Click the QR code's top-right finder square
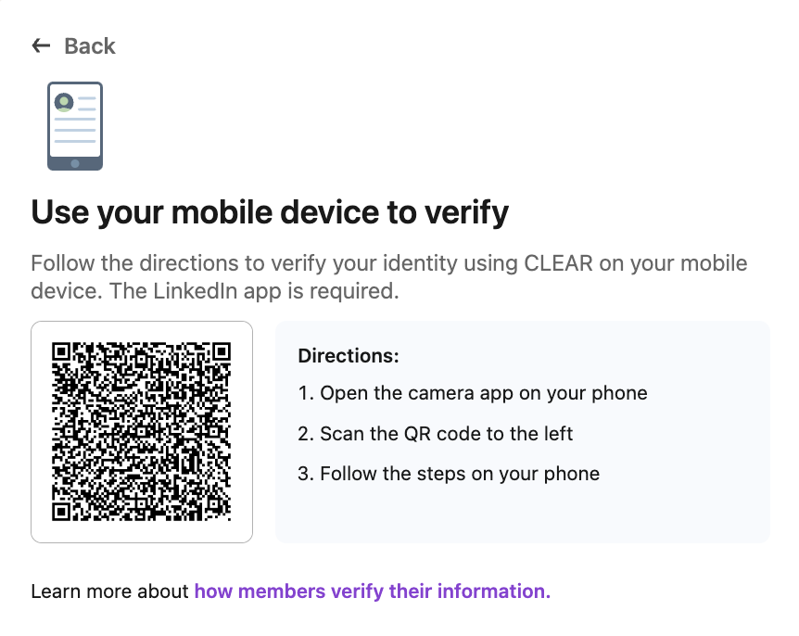 click(x=222, y=352)
